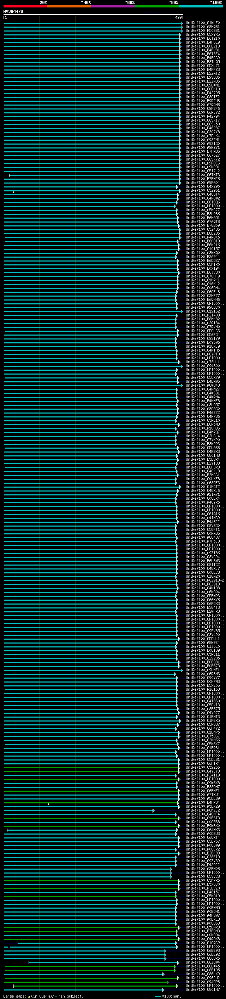
Task: Select the hit label UniRef100_Q4X290
Action: [203, 186]
